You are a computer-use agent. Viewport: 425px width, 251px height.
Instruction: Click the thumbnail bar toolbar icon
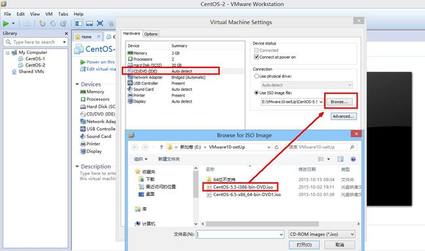pos(90,24)
